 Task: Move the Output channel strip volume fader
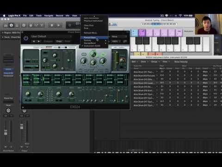(22, 127)
